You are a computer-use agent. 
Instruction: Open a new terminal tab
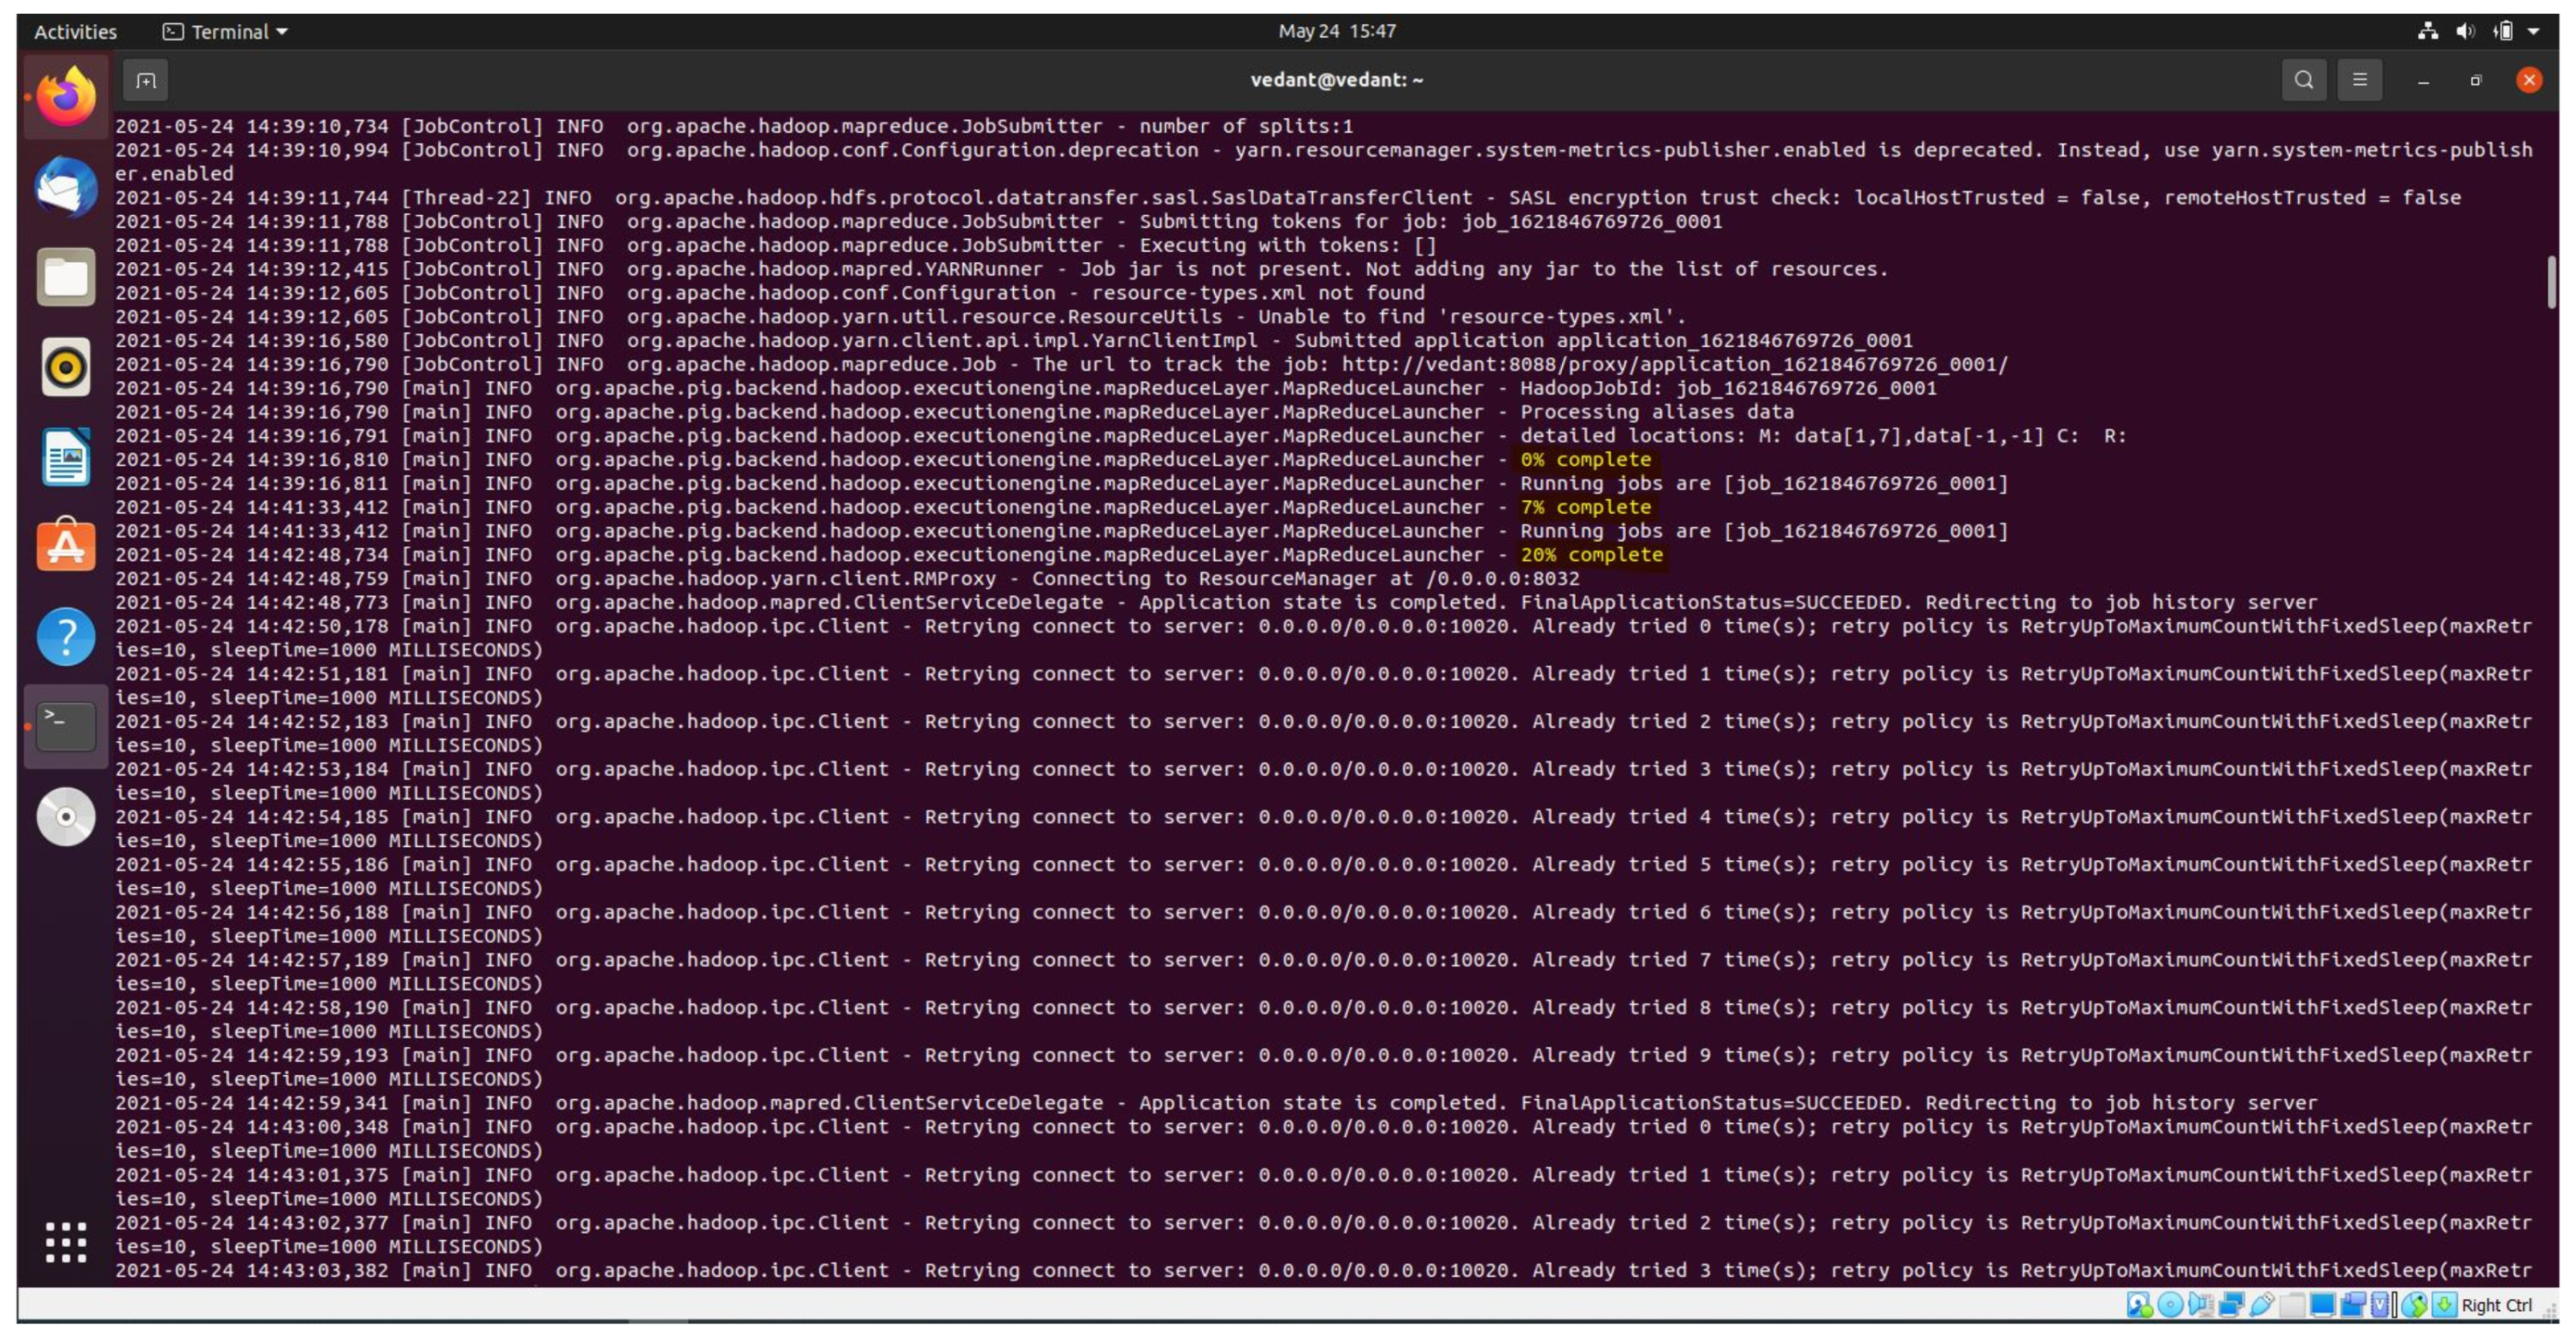(x=146, y=80)
